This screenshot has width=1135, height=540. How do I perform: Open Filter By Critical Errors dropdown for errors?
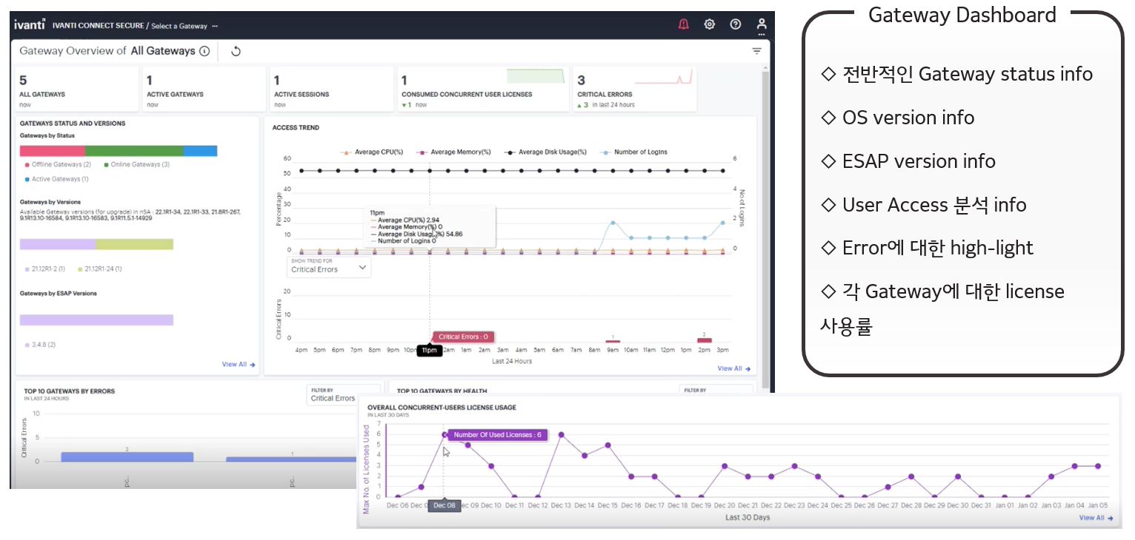tap(343, 395)
